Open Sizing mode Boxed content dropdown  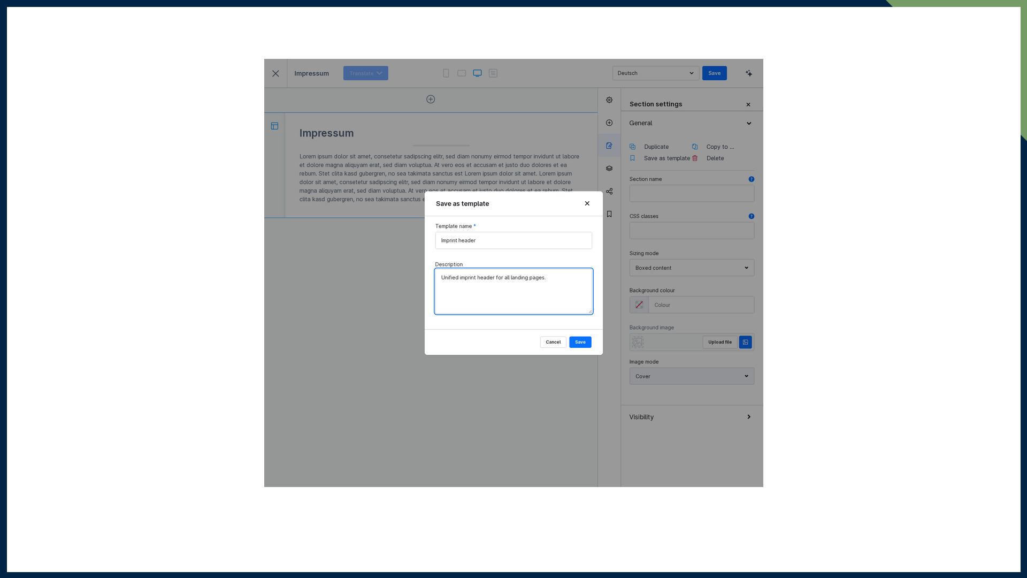click(692, 268)
